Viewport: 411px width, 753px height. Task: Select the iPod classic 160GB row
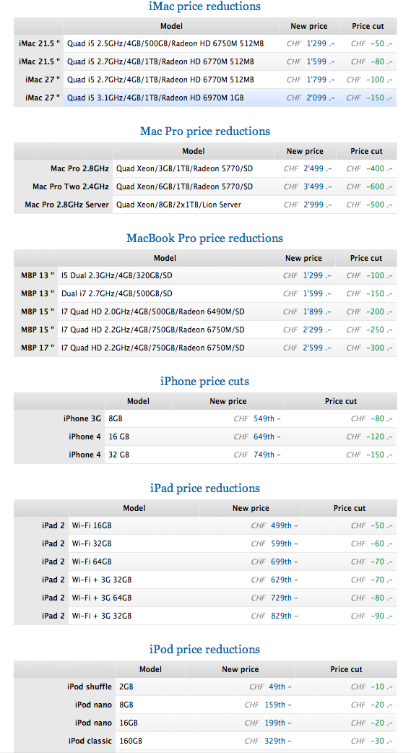point(205,741)
